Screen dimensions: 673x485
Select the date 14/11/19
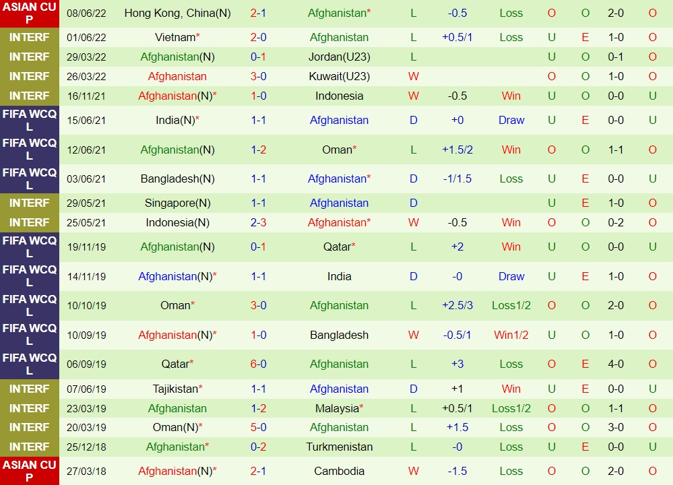86,277
